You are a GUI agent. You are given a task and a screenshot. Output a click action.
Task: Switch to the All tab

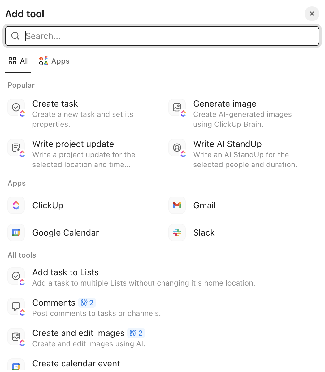click(18, 61)
